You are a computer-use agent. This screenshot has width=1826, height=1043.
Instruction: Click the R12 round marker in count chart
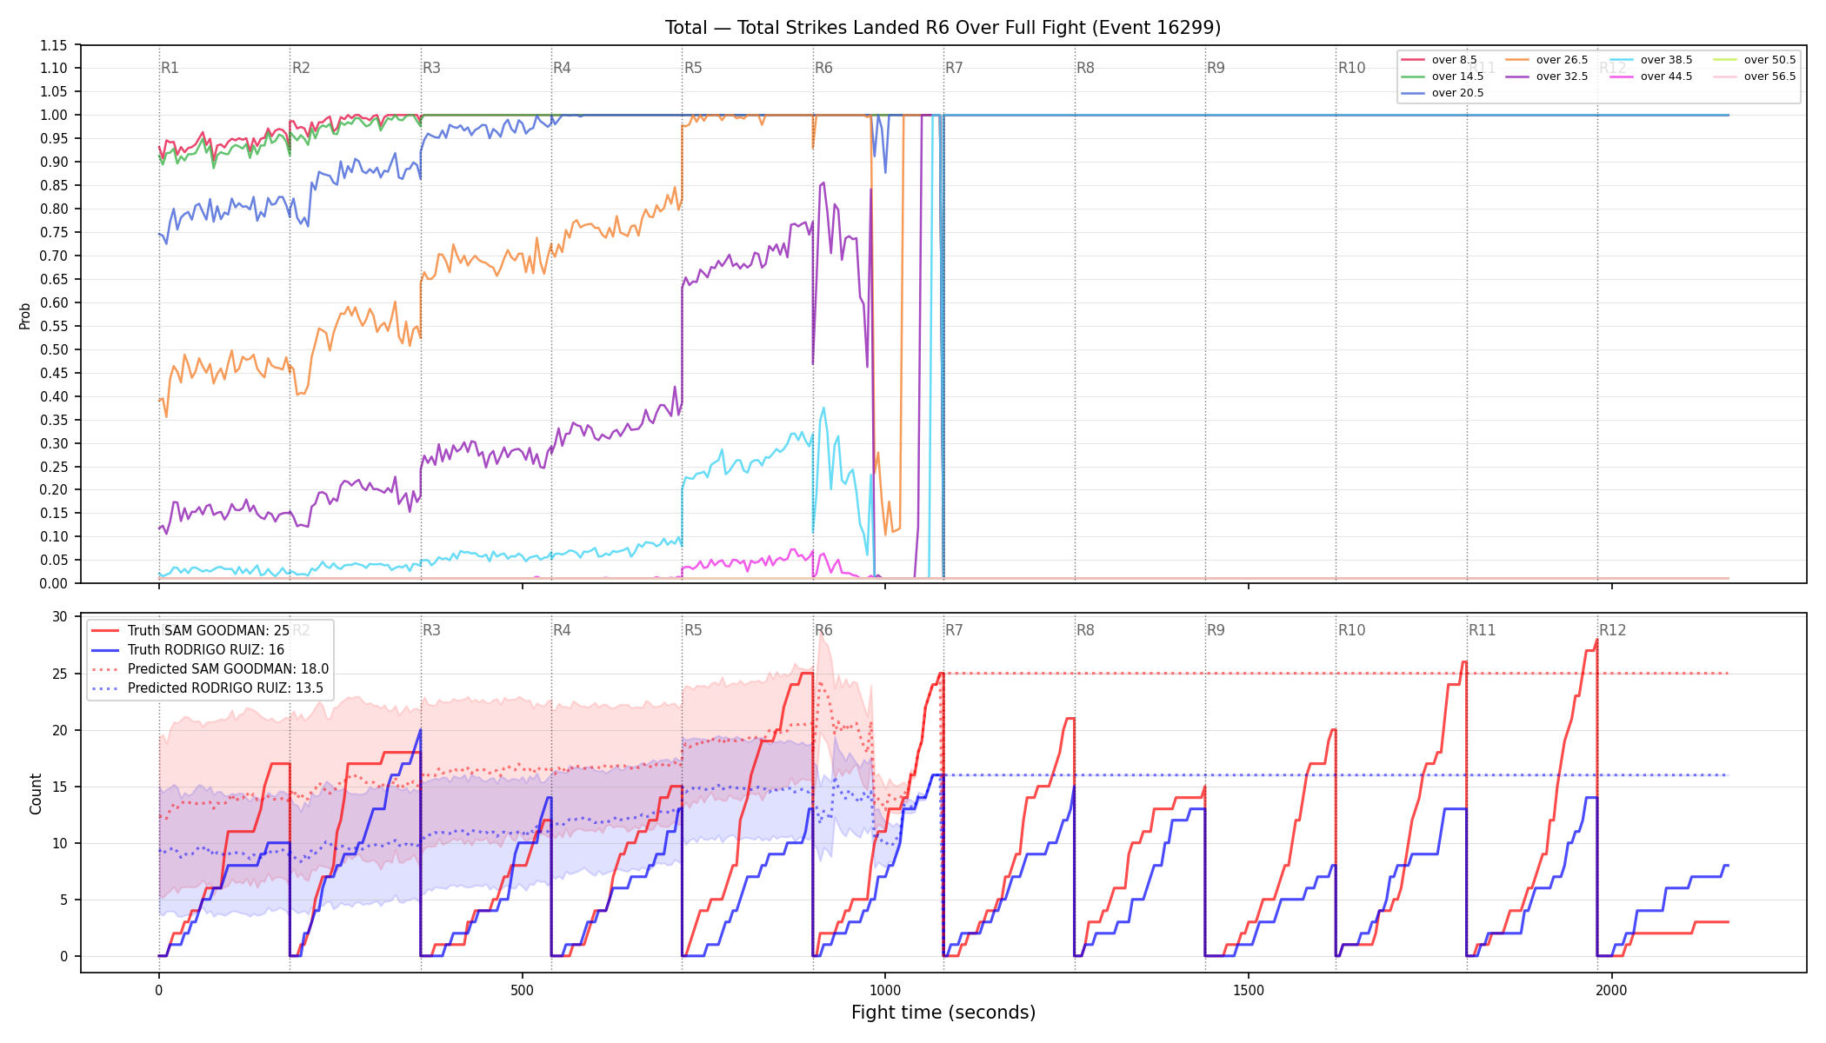[1613, 630]
